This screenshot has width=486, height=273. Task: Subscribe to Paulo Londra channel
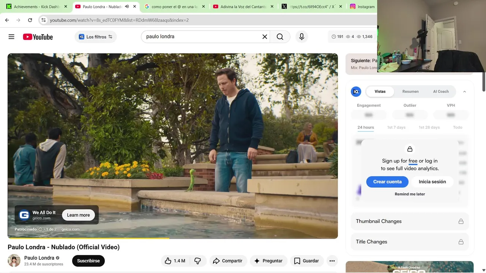(x=88, y=261)
